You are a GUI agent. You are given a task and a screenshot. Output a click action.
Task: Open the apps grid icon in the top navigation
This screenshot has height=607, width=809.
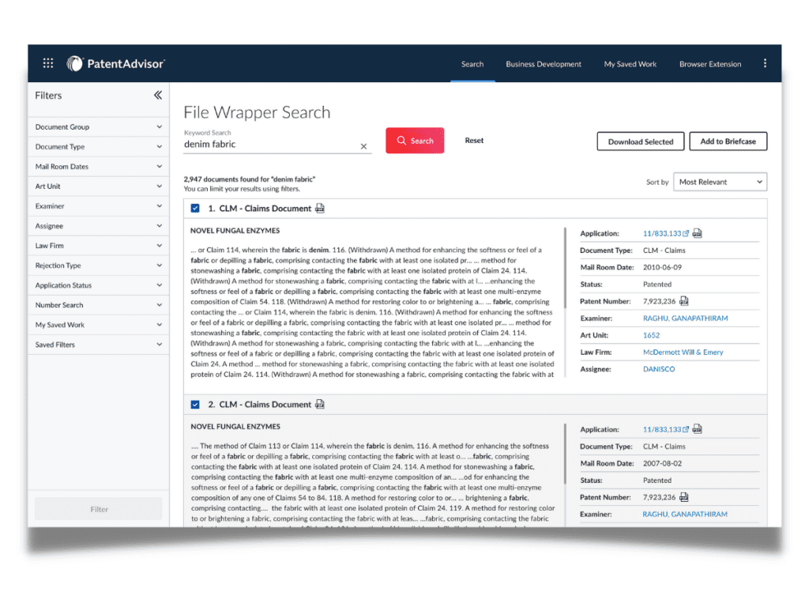point(47,62)
